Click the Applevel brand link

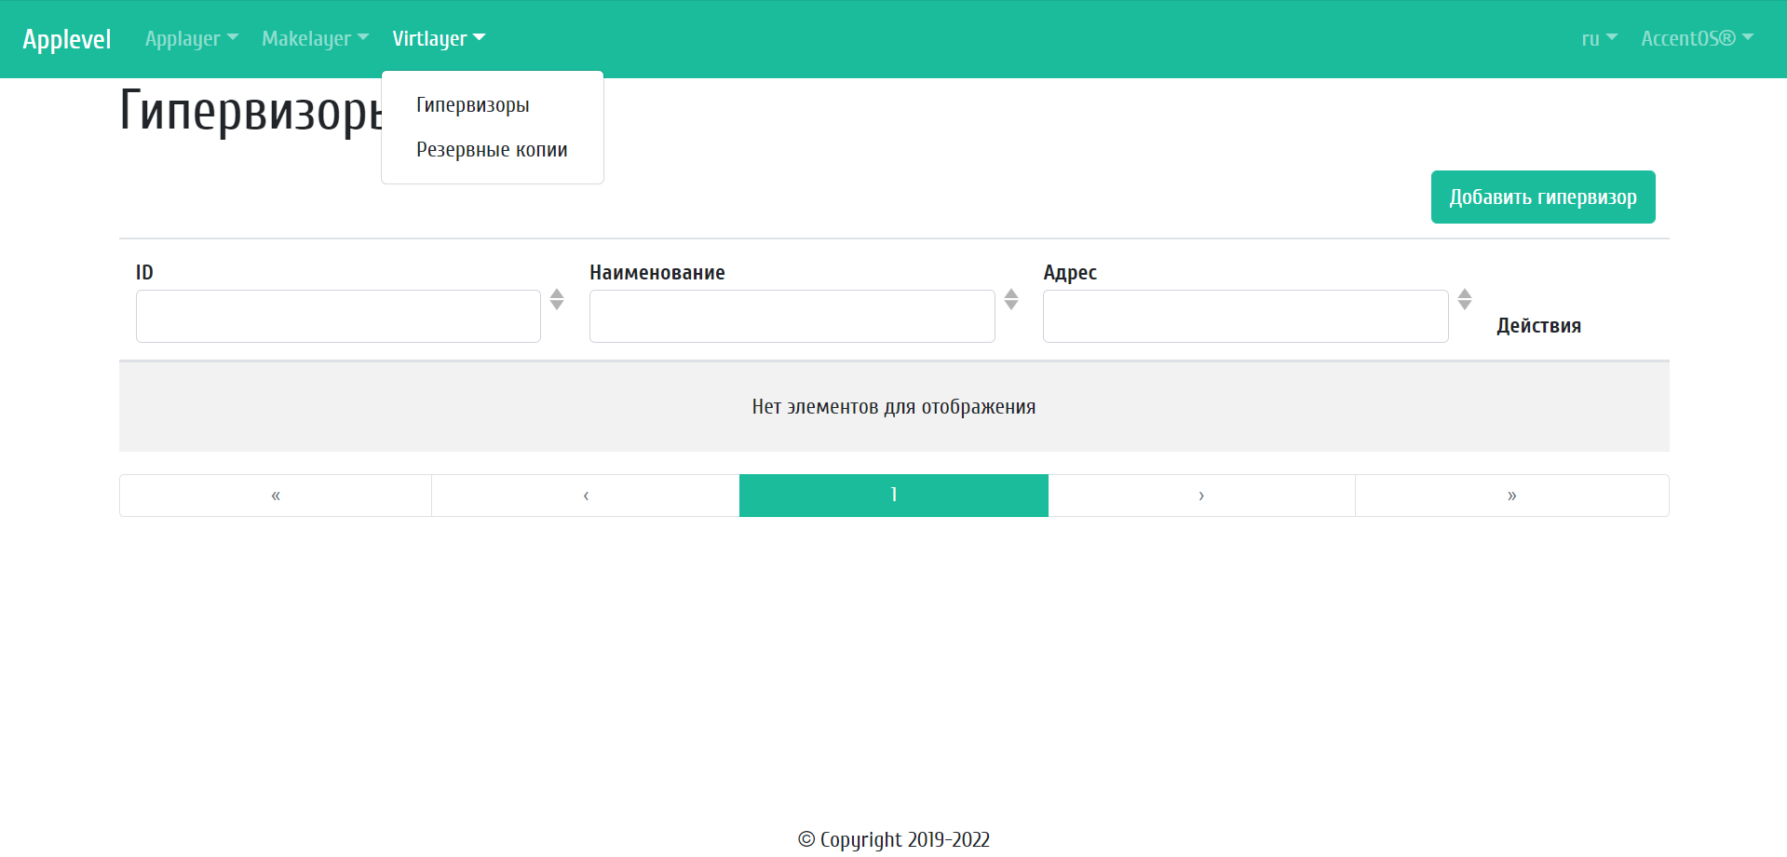click(x=67, y=39)
